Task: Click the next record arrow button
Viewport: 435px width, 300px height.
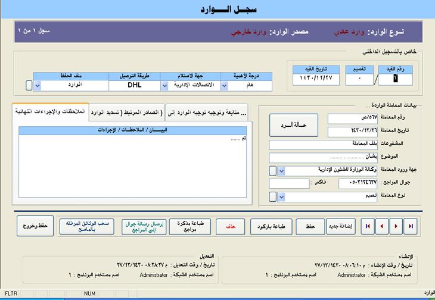Action: pos(396,226)
